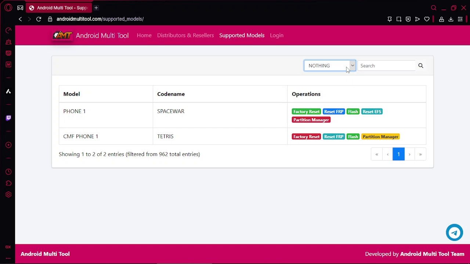Open the M mods icon in sidebar
Image resolution: width=470 pixels, height=264 pixels.
pos(8,65)
